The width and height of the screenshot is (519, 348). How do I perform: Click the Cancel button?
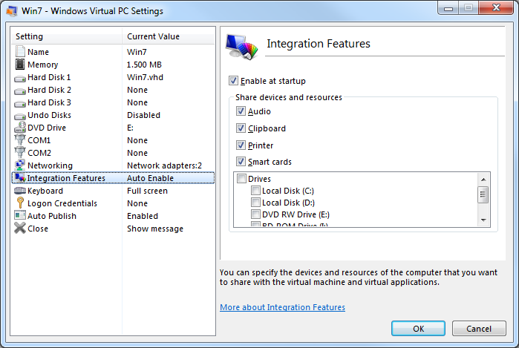[479, 329]
